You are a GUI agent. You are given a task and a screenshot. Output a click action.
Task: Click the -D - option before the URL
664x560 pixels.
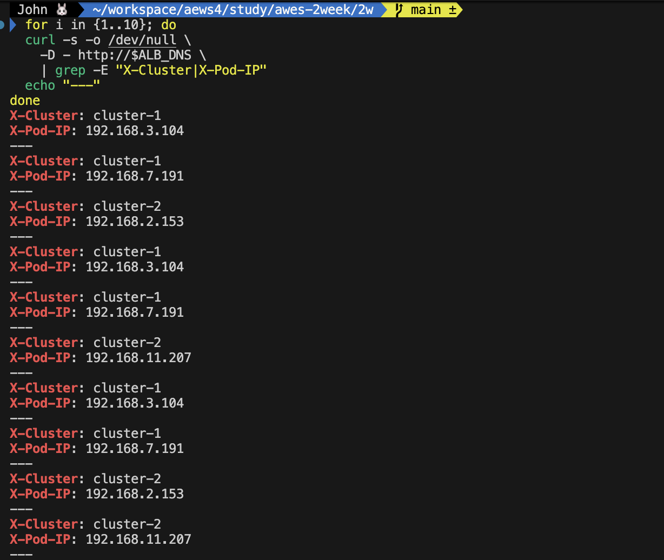[x=55, y=55]
